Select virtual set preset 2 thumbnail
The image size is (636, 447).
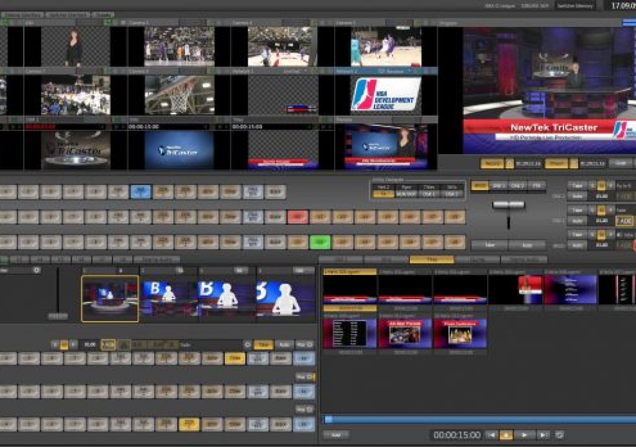(x=169, y=299)
